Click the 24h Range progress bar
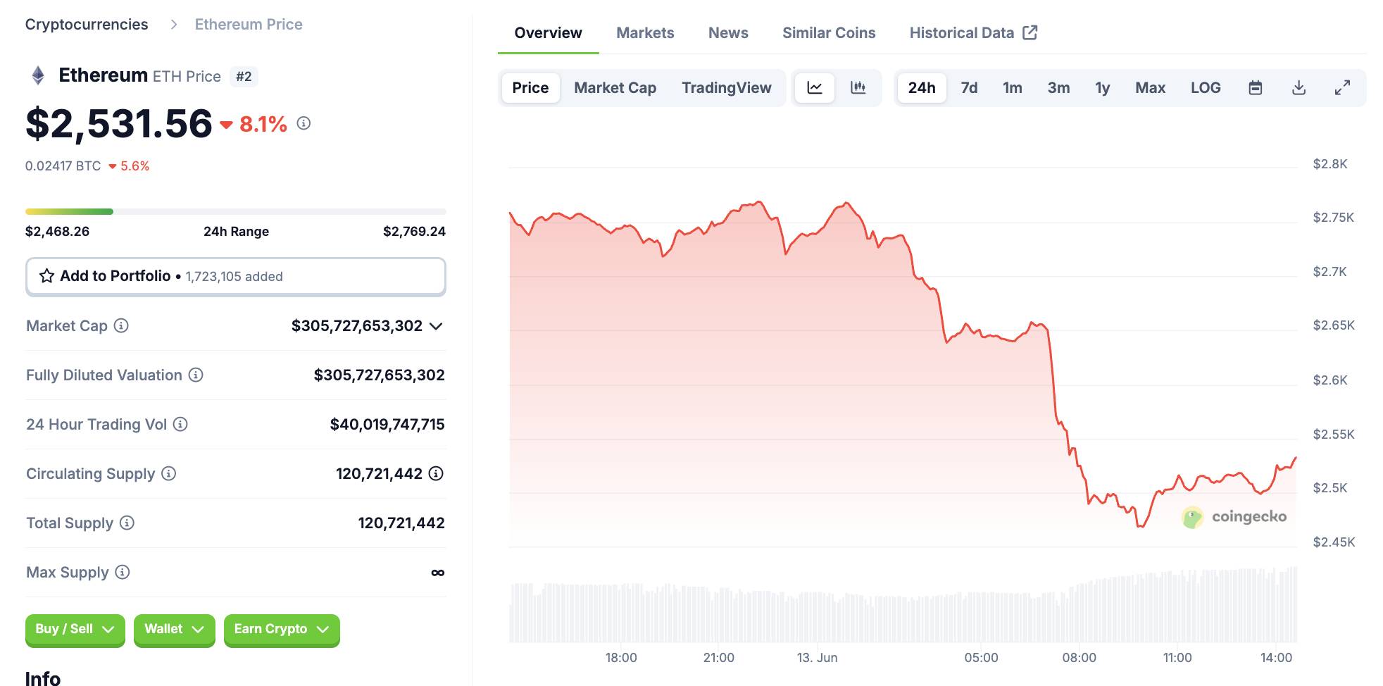1383x686 pixels. point(235,211)
